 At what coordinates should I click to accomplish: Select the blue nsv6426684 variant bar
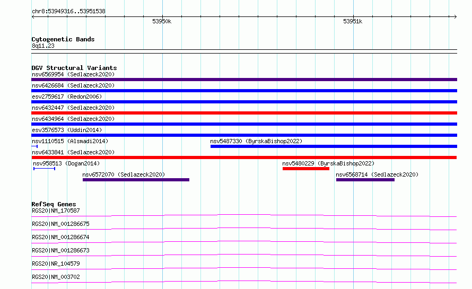[244, 91]
